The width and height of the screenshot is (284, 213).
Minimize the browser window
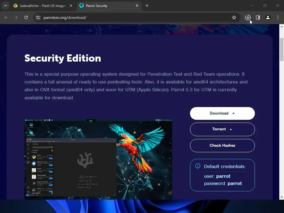252,6
